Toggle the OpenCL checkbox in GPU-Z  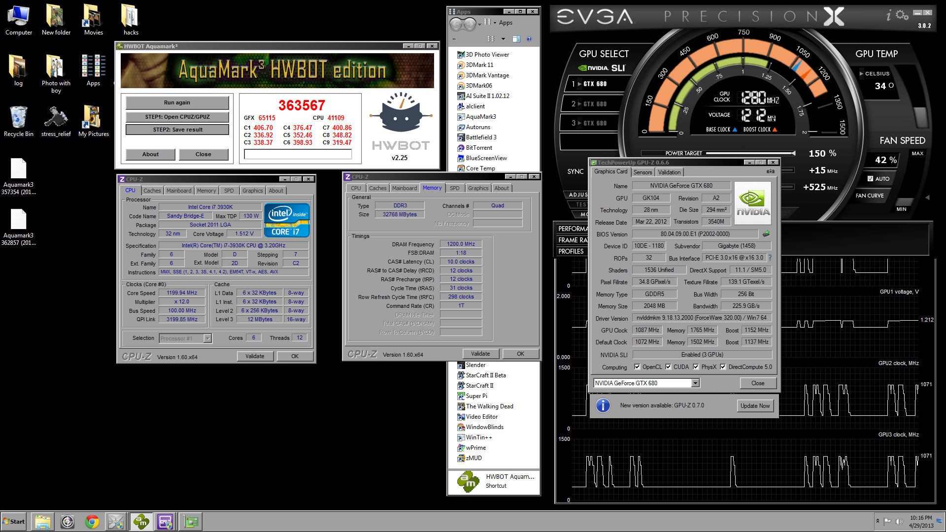tap(637, 367)
